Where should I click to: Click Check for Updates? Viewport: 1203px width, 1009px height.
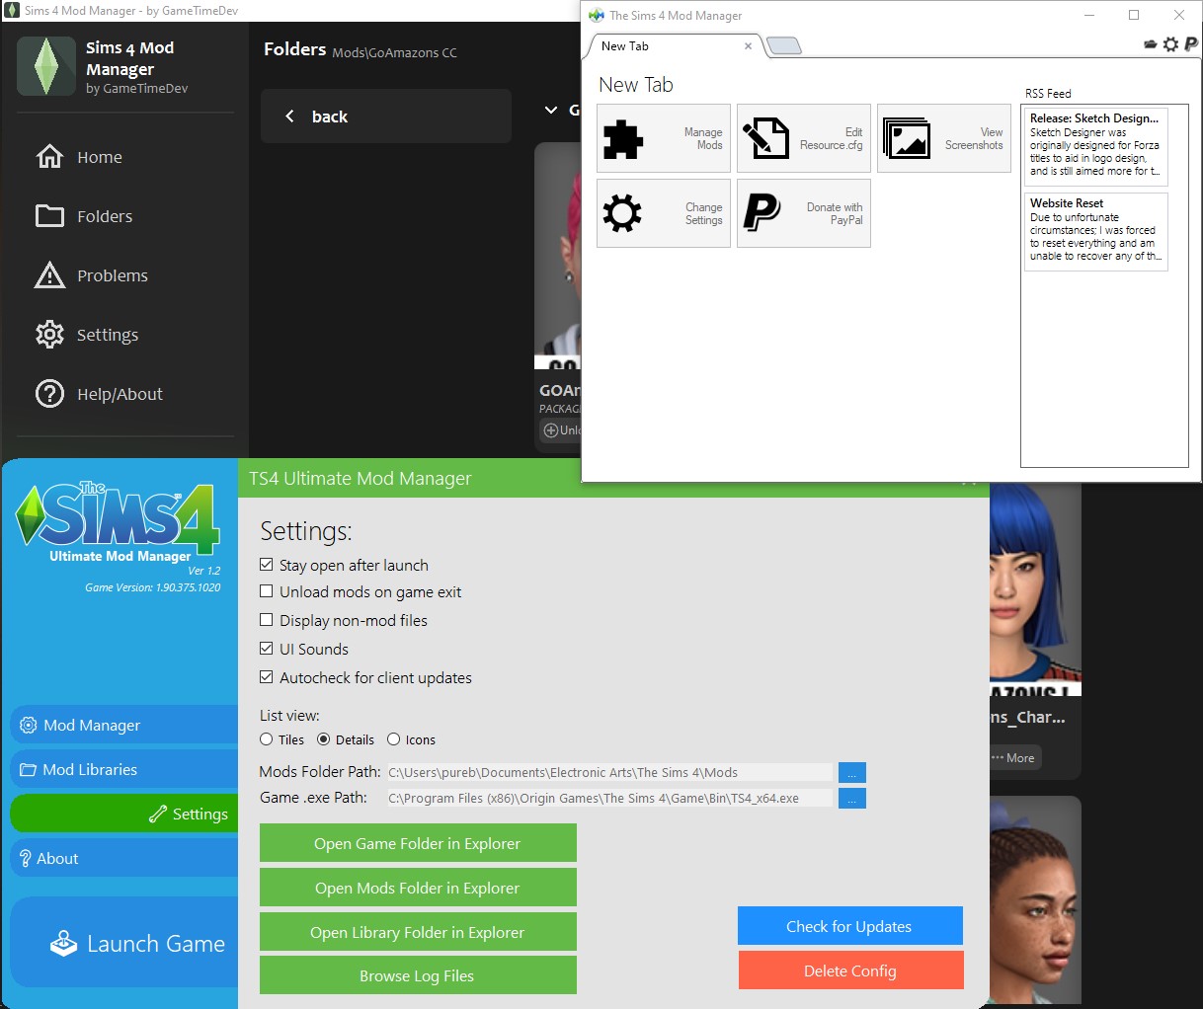[x=849, y=926]
